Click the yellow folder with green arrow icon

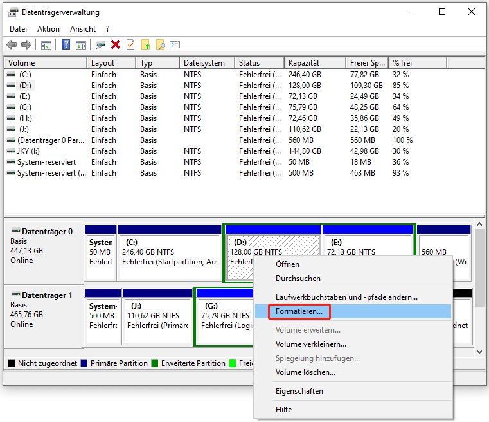[146, 44]
